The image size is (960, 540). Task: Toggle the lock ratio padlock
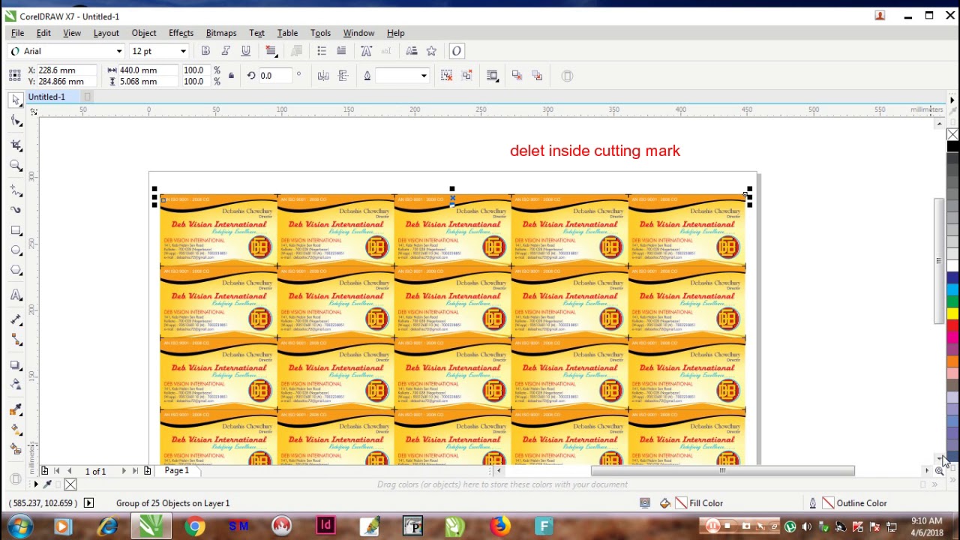(231, 76)
